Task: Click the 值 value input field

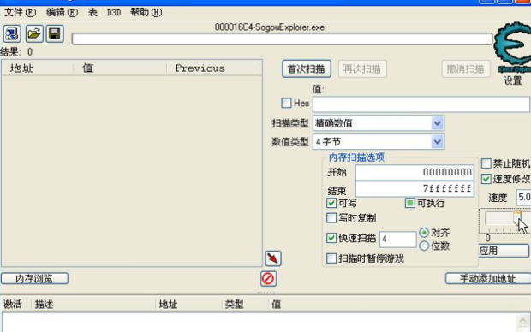Action: click(x=421, y=104)
